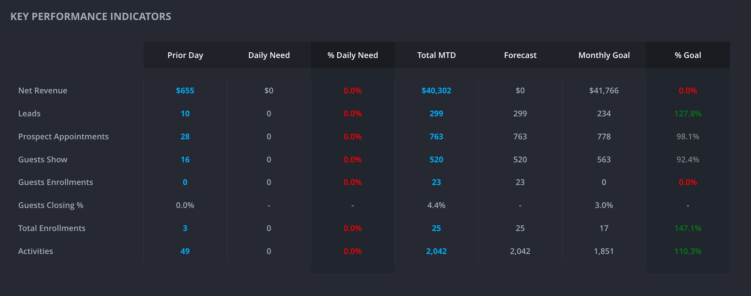Open Prospect Appointments prior day value 28
751x296 pixels.
(x=185, y=137)
